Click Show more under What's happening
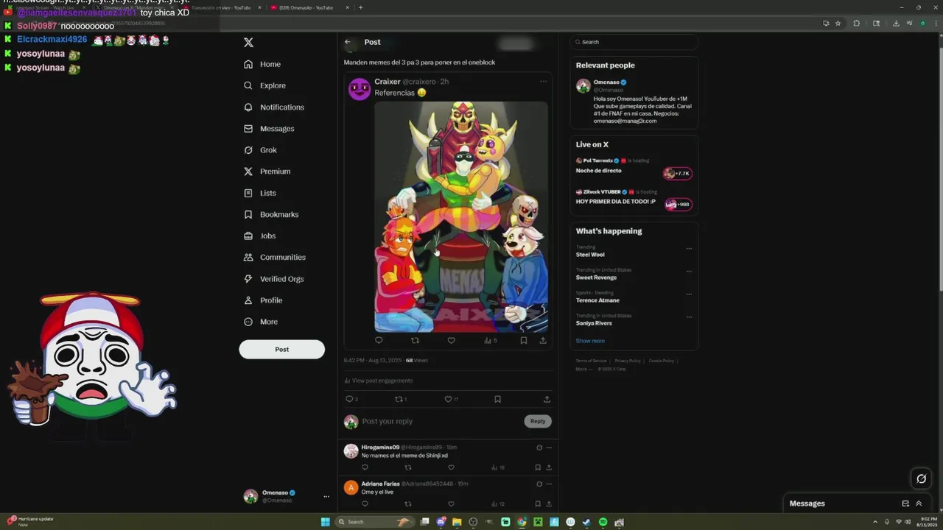Screen dimensions: 943x530 [x=590, y=341]
